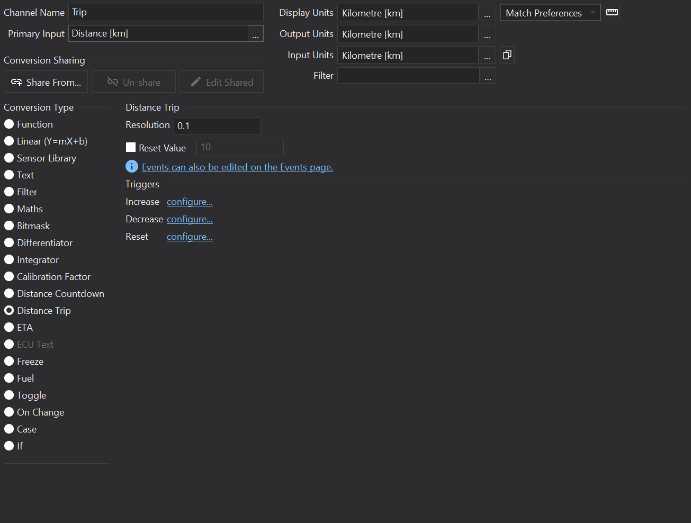Choose the Distance Countdown radio option
The width and height of the screenshot is (691, 523).
pyautogui.click(x=9, y=294)
